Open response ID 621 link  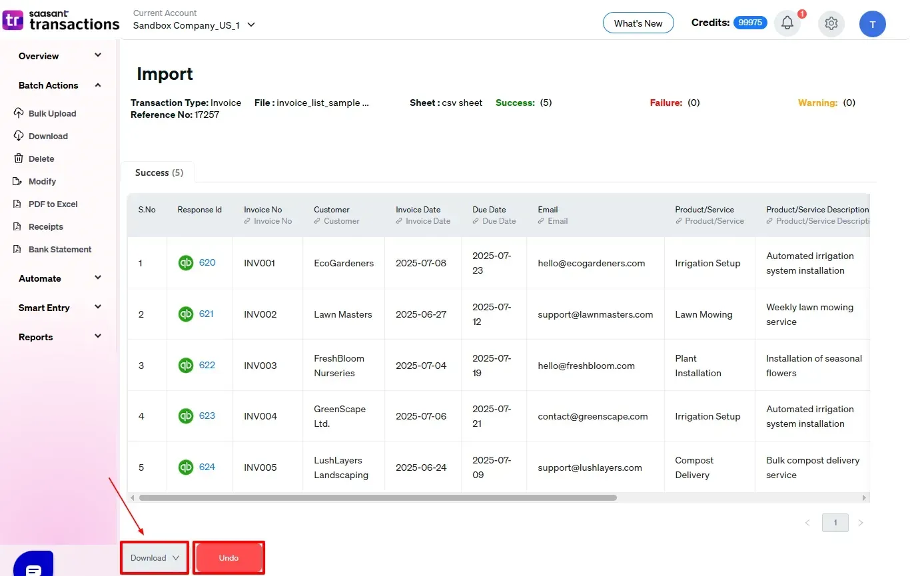[207, 314]
